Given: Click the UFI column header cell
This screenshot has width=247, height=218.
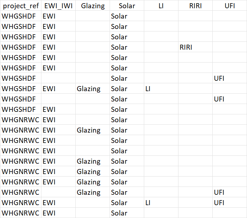Looking at the screenshot, I should click(230, 6).
